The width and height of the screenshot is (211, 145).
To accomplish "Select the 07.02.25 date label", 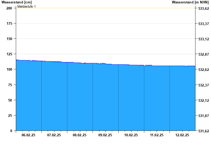I will pos(54,135).
